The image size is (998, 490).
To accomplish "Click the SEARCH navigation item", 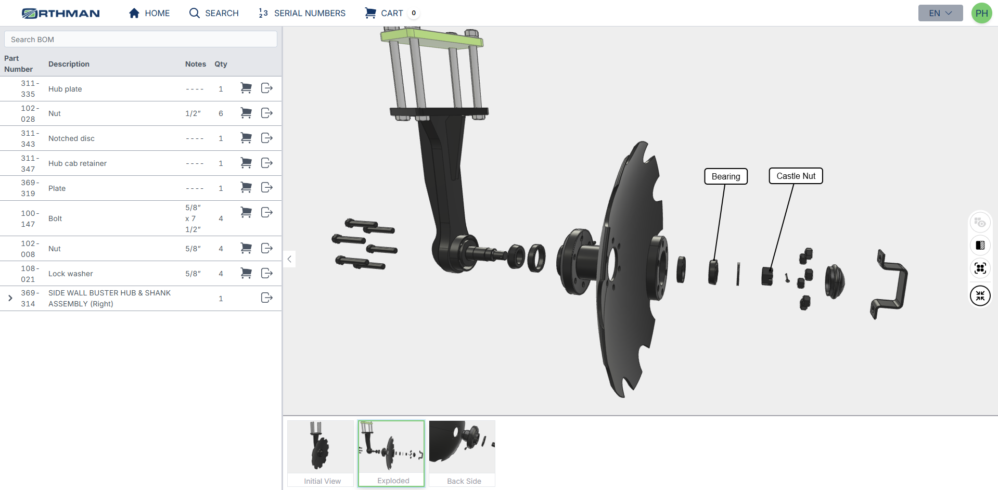I will click(x=213, y=13).
